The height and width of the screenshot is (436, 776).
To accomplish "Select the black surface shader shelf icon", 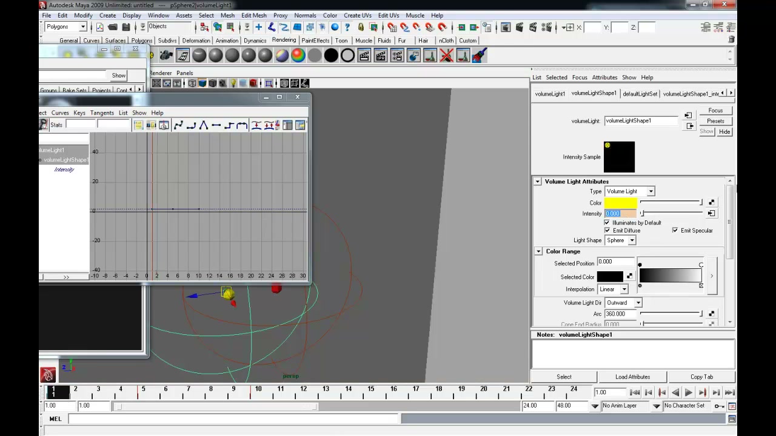I will 331,56.
